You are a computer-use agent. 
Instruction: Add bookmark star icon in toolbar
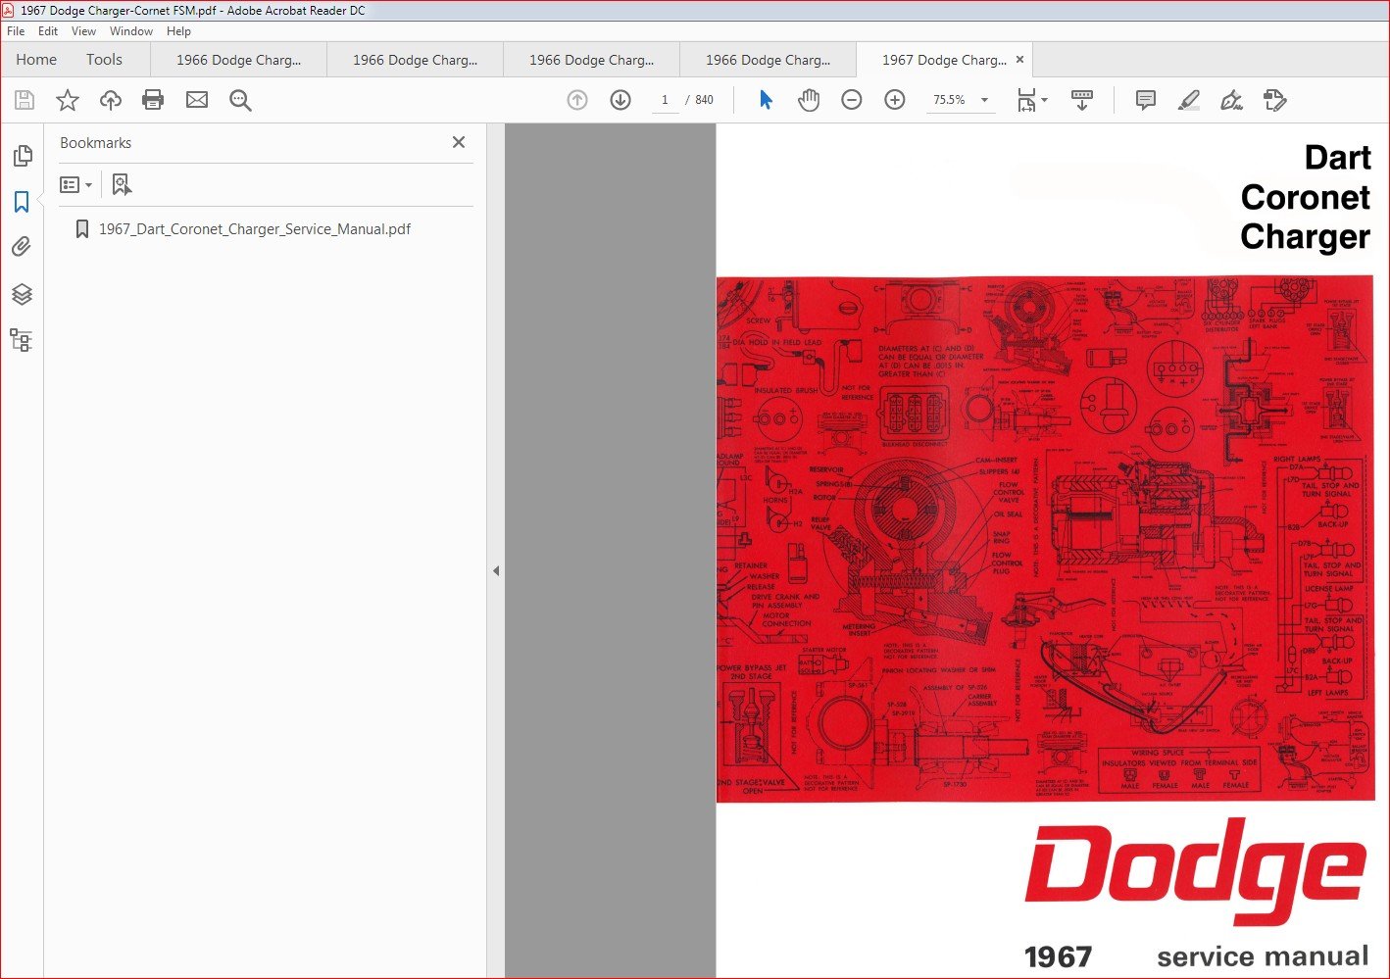[68, 100]
